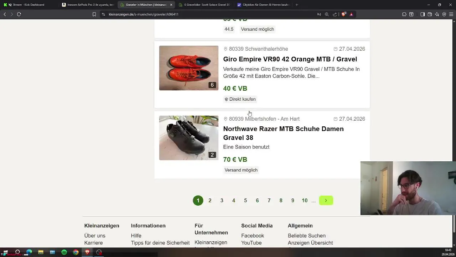Open YouTube social media link

pos(252,243)
